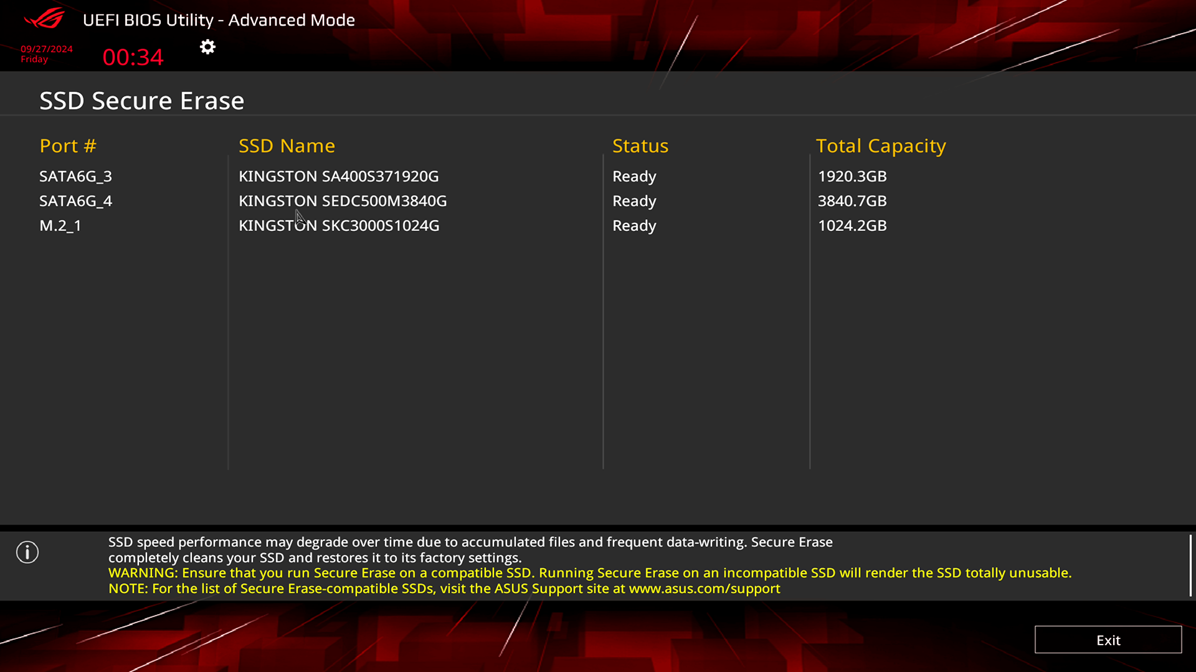Click the Status column header
The height and width of the screenshot is (672, 1196).
(x=640, y=146)
